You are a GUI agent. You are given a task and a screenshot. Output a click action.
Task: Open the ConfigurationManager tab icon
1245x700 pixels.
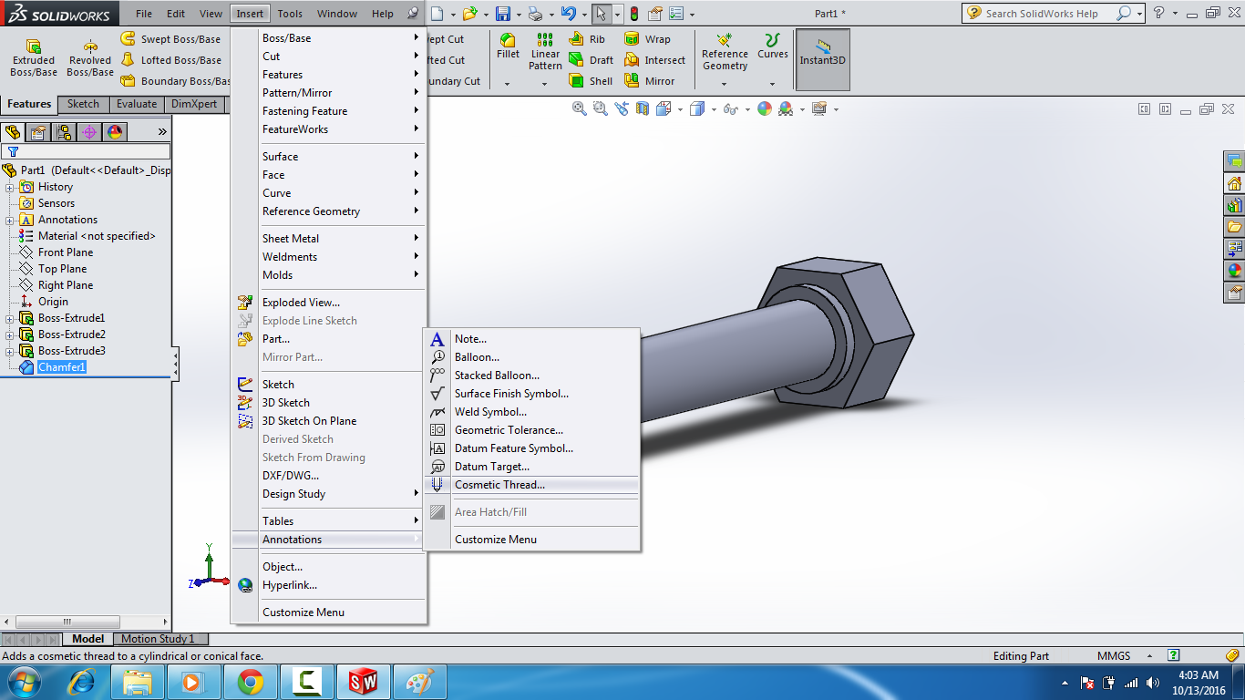[64, 132]
